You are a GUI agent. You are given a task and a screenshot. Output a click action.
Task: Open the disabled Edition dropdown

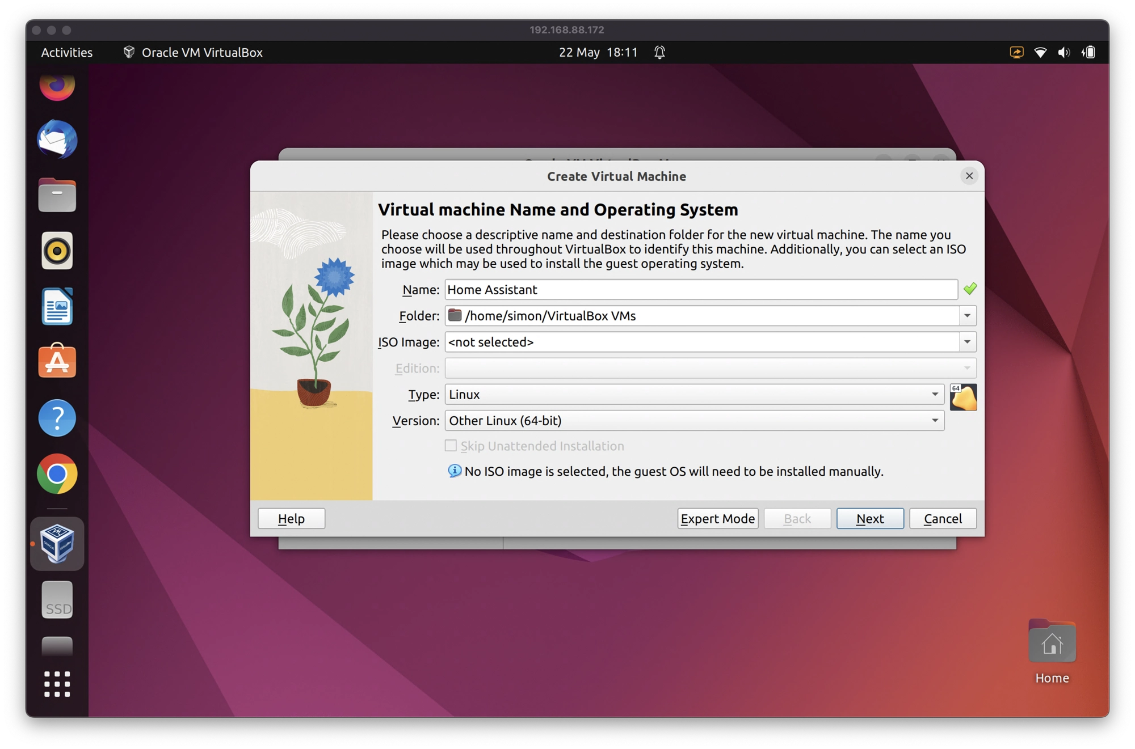pyautogui.click(x=710, y=368)
